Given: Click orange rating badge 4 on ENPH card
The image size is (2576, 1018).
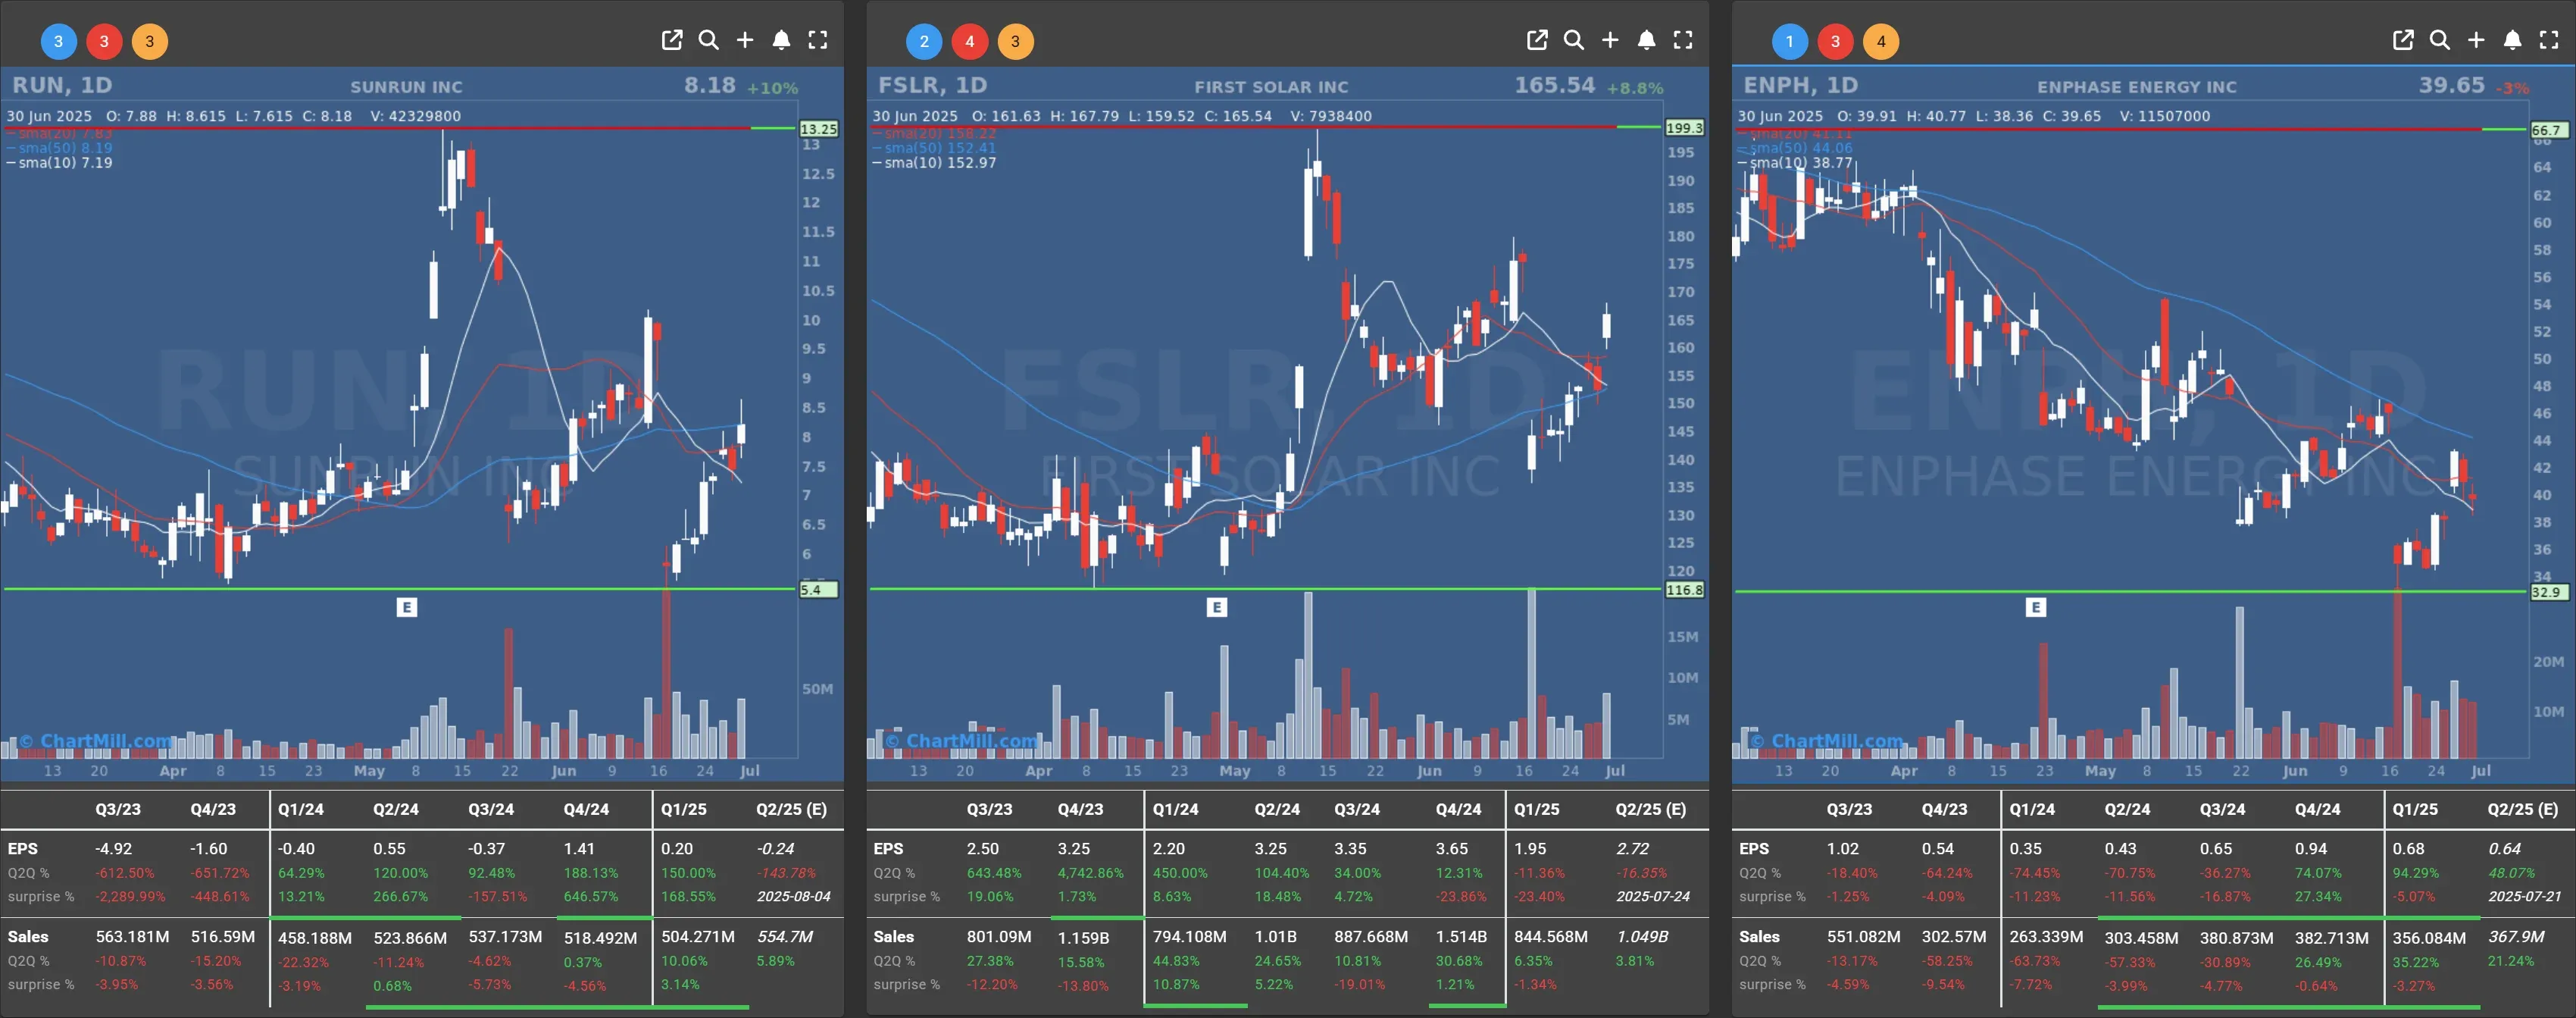Looking at the screenshot, I should pos(1881,41).
